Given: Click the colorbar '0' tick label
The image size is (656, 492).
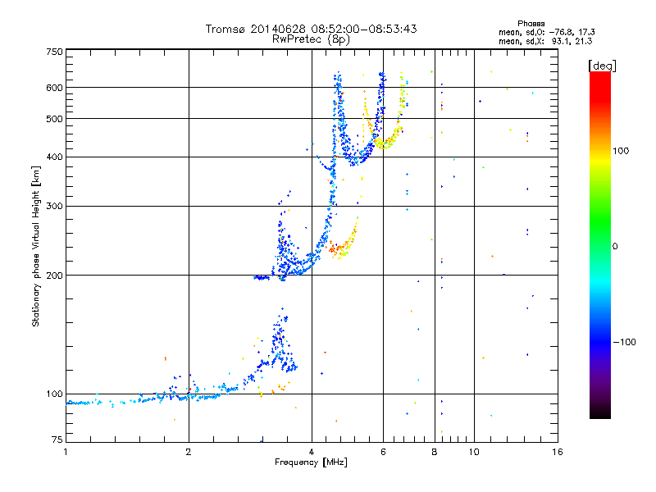Looking at the screenshot, I should (615, 247).
